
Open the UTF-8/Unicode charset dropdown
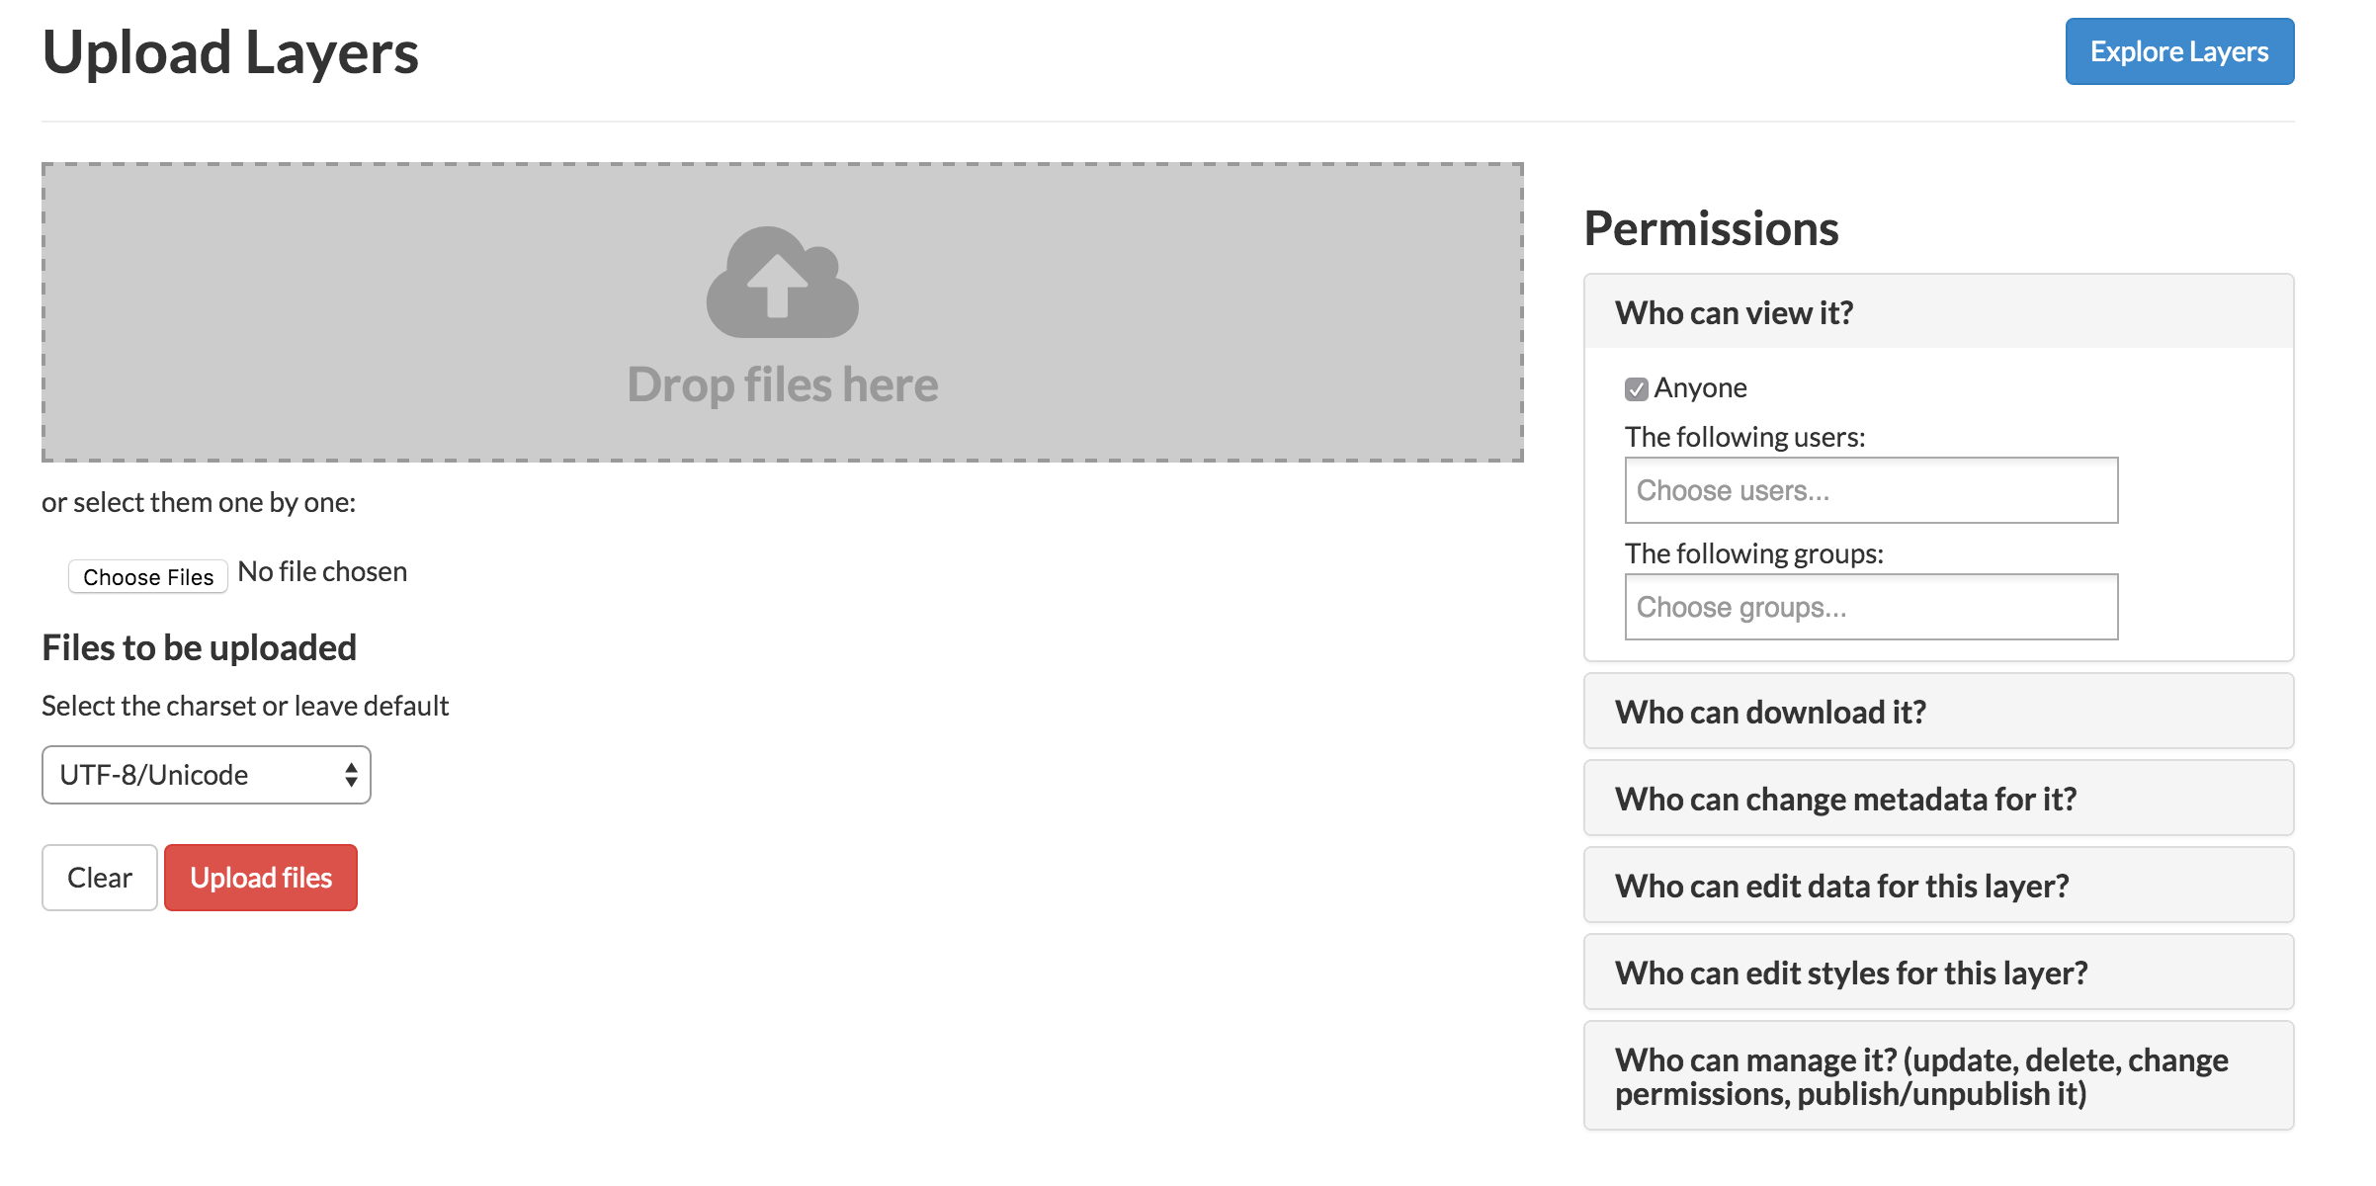[x=206, y=775]
